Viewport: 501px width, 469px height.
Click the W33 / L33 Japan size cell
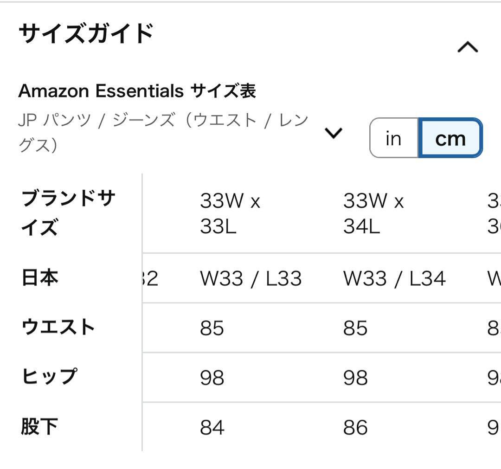click(250, 278)
